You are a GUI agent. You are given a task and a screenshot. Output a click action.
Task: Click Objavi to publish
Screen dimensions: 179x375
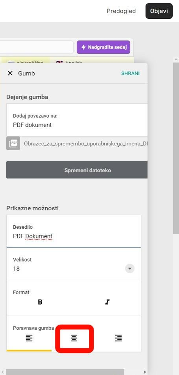pyautogui.click(x=159, y=11)
